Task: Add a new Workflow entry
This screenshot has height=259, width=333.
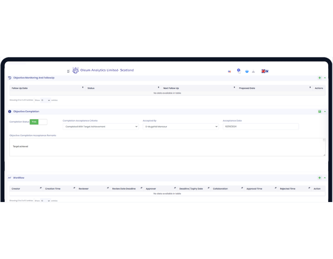Action: point(320,178)
